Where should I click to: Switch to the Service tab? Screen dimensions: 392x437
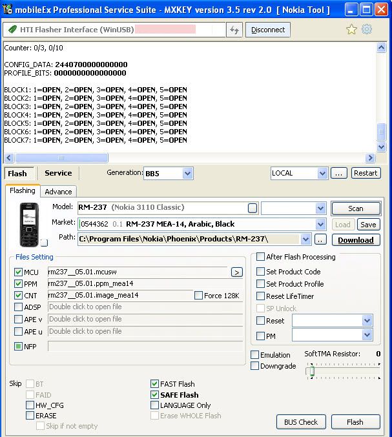coord(58,173)
